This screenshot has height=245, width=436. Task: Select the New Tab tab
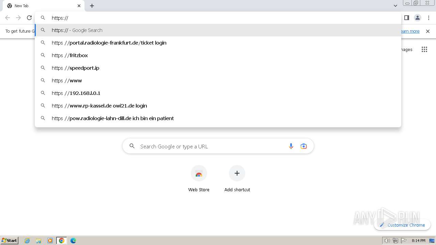pyautogui.click(x=44, y=6)
